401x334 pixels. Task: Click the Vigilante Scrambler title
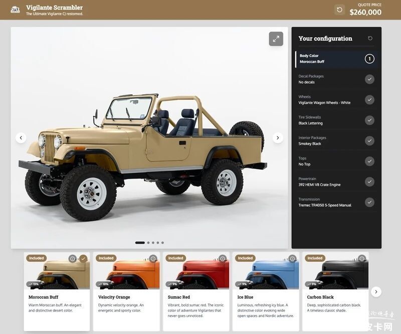[x=54, y=8]
